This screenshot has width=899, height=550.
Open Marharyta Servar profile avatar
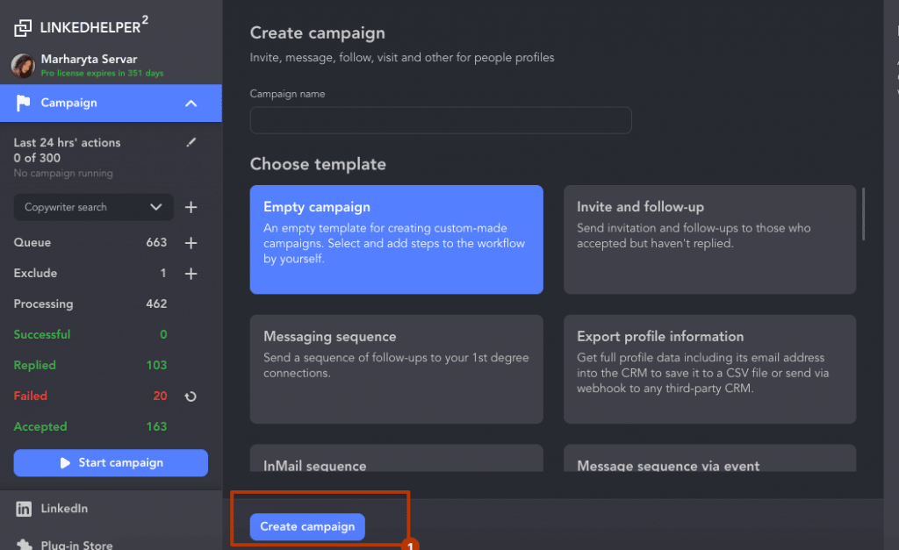[x=23, y=65]
